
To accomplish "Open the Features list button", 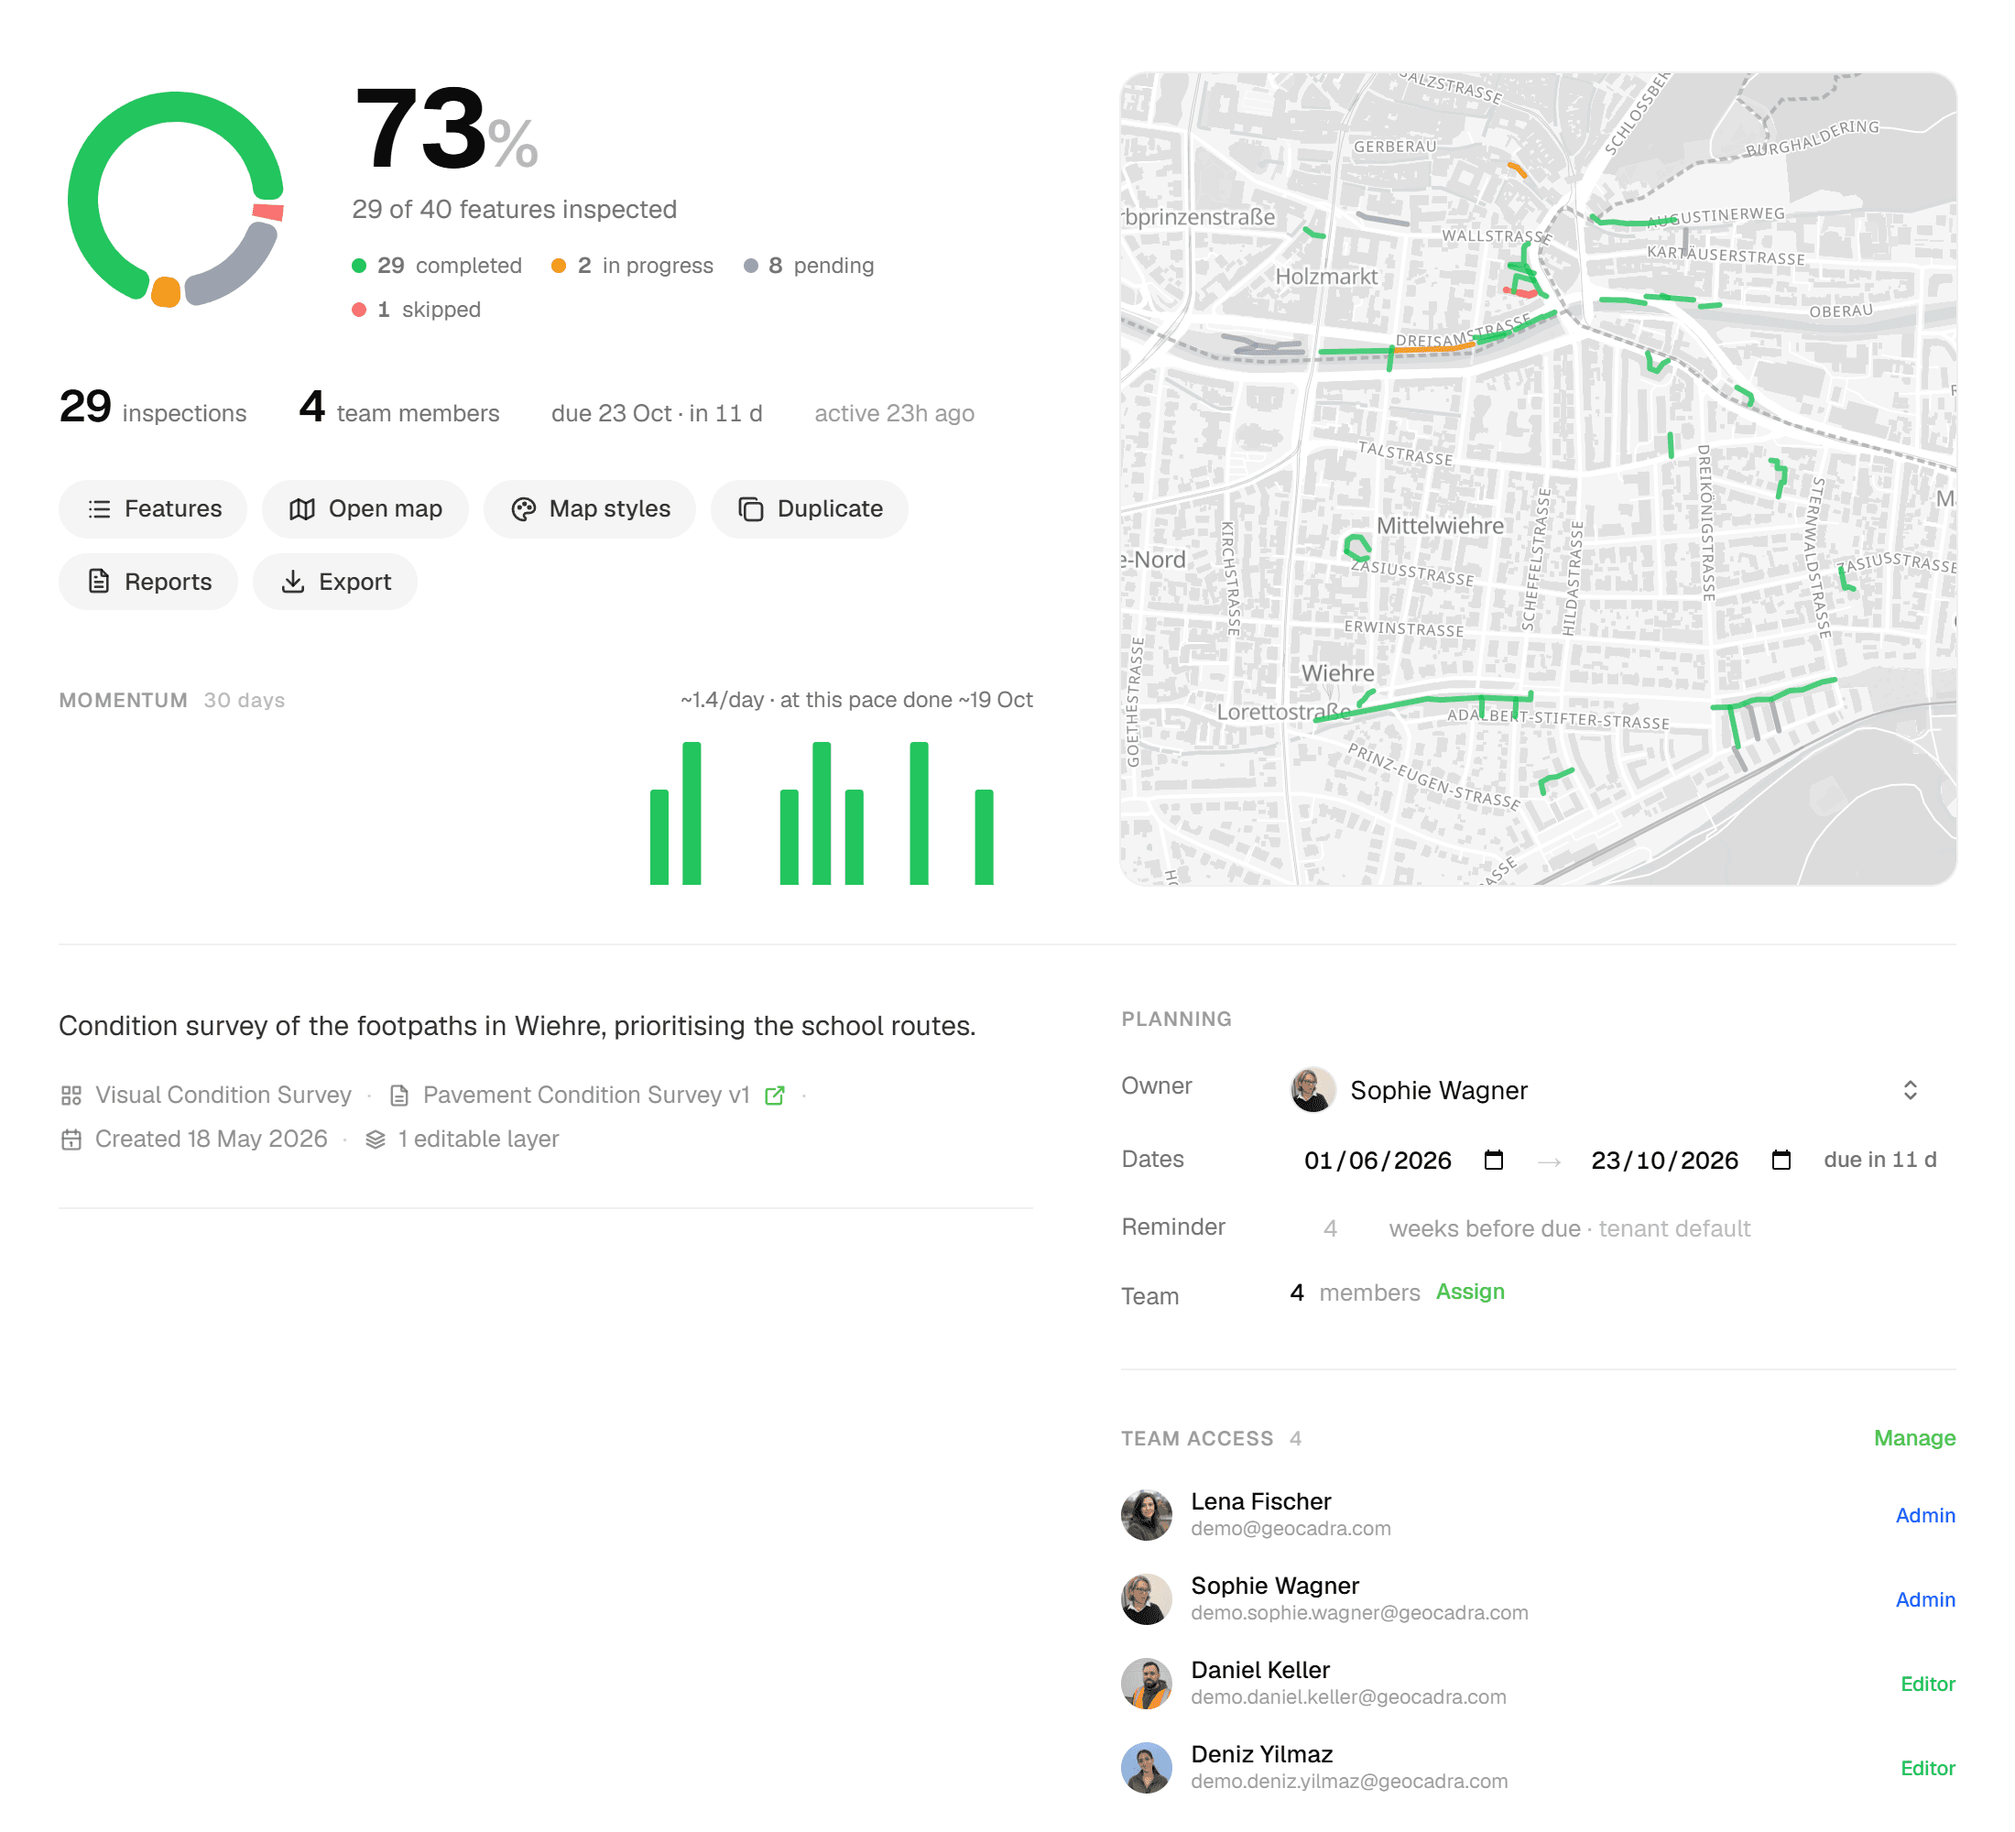I will tap(153, 508).
